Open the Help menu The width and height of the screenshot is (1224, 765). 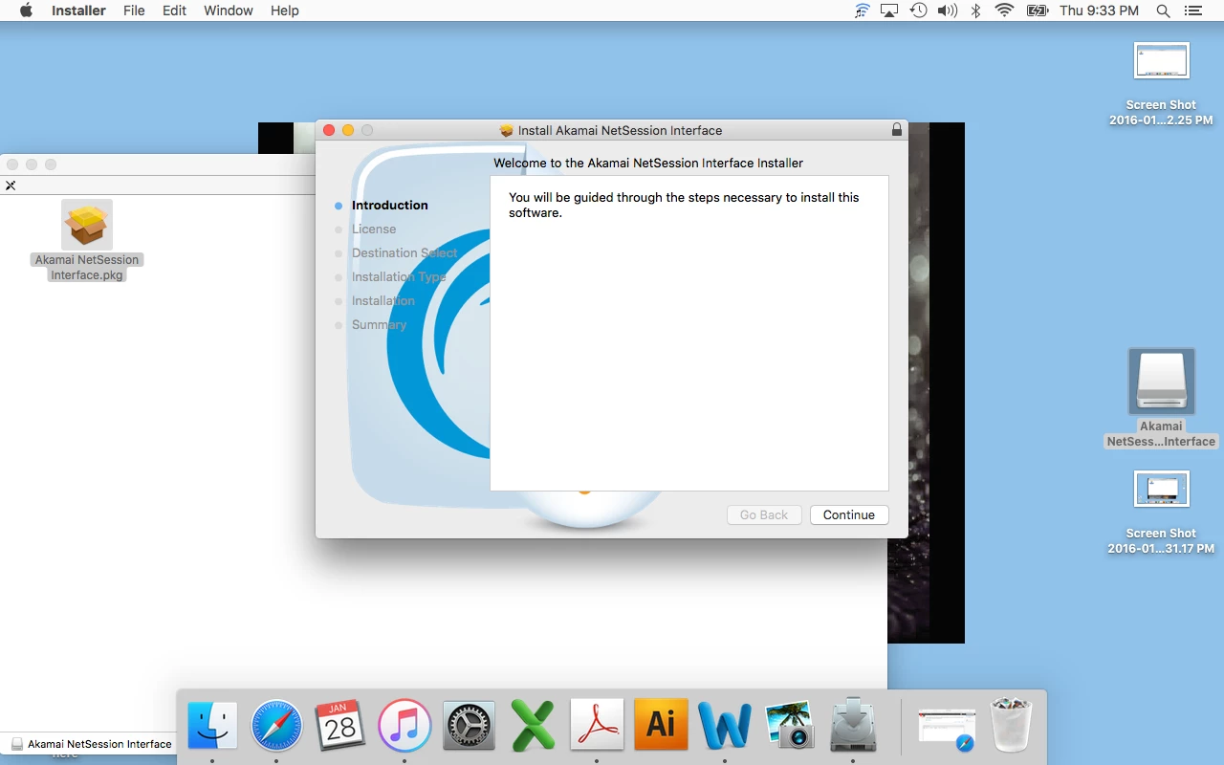coord(285,11)
